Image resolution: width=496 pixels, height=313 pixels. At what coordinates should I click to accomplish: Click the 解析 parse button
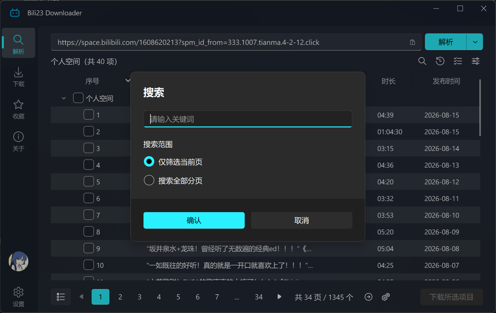[x=445, y=42]
